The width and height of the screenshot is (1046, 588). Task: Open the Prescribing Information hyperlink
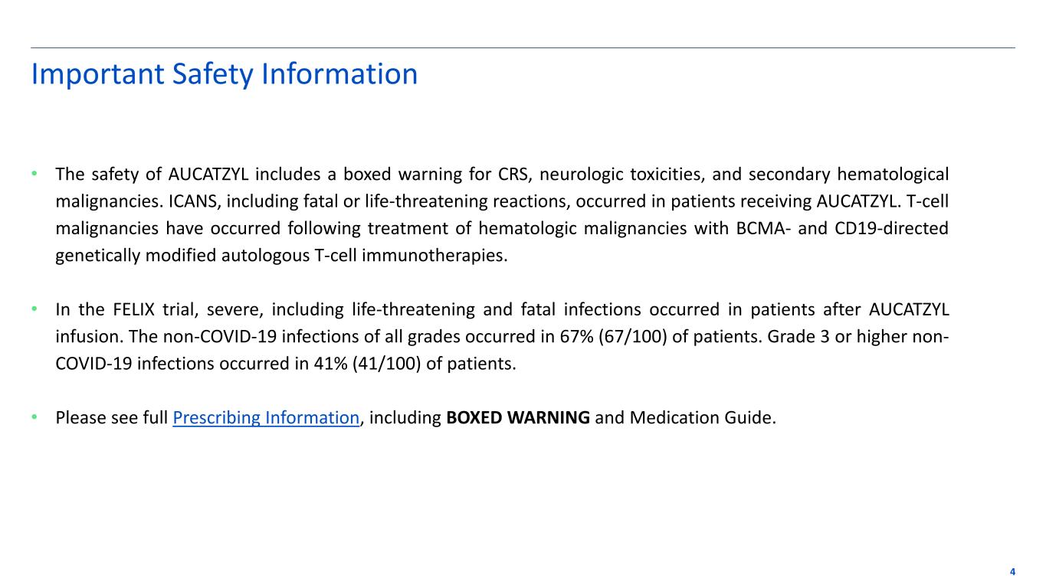(266, 418)
